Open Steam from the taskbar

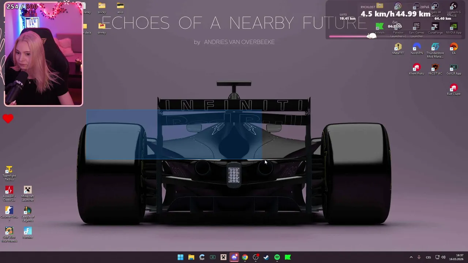click(266, 257)
